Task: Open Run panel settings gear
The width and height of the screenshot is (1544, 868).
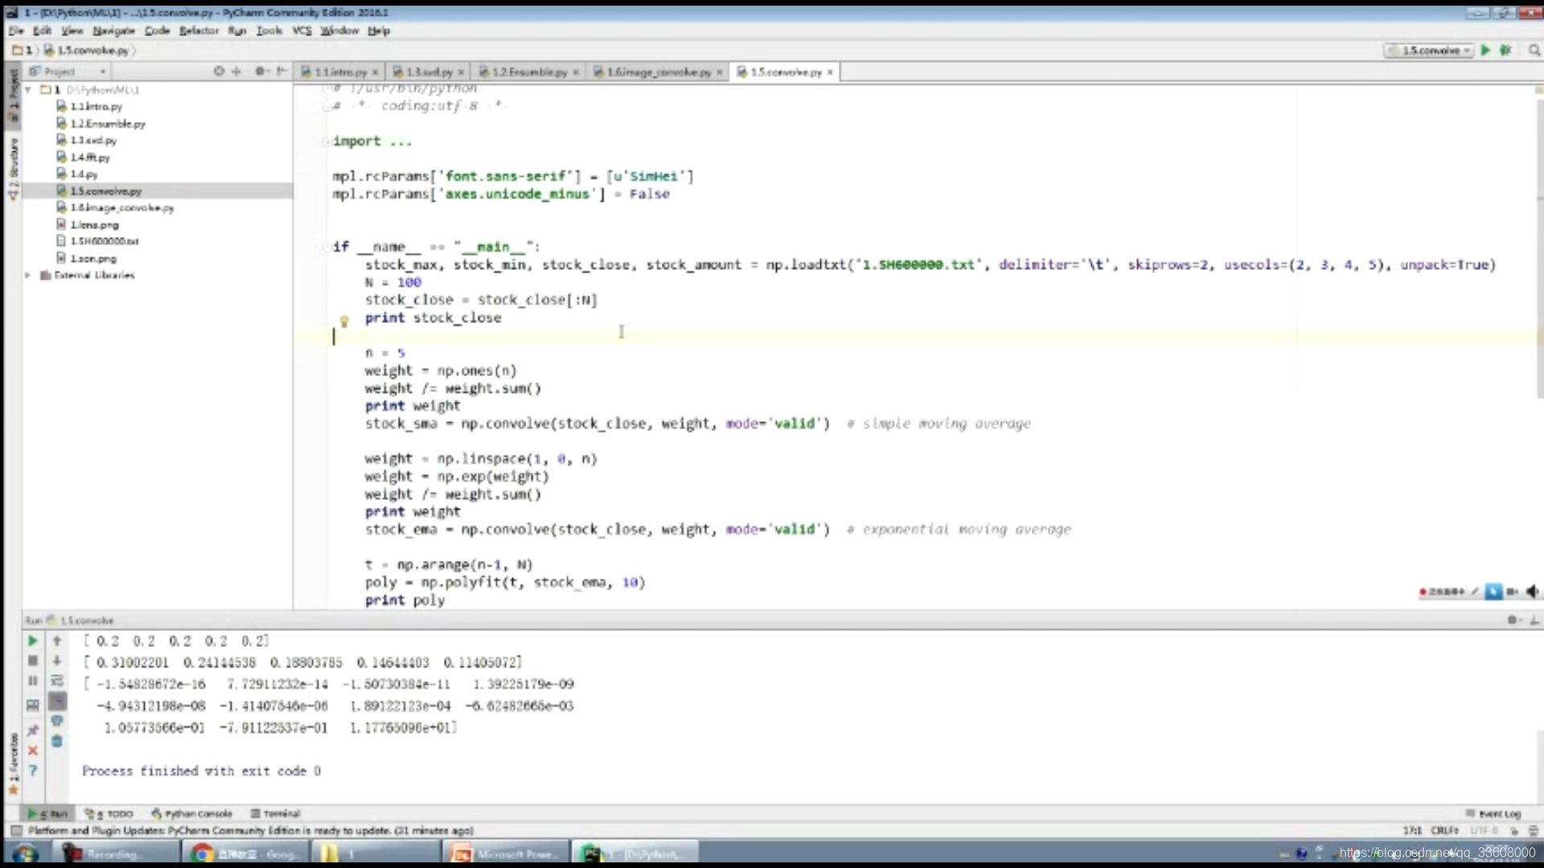Action: point(1513,620)
